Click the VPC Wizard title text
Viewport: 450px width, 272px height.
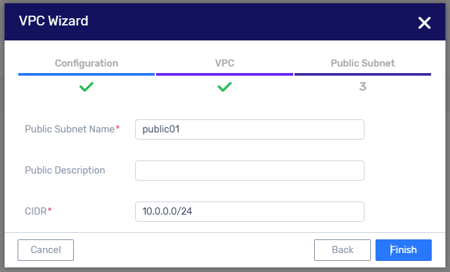pyautogui.click(x=54, y=21)
